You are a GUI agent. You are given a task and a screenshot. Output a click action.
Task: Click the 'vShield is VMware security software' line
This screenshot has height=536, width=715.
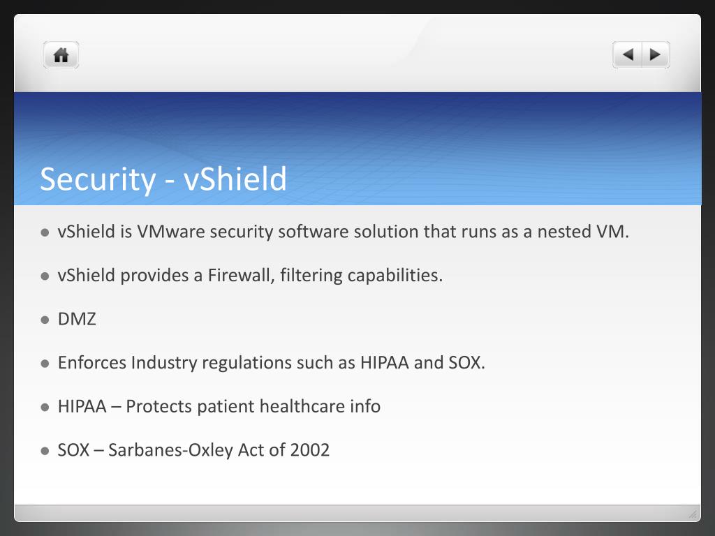[x=343, y=232]
